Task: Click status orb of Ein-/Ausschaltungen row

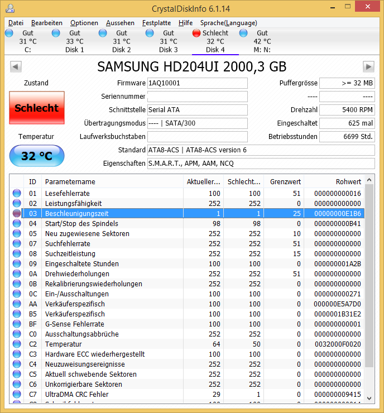Action: 17,294
